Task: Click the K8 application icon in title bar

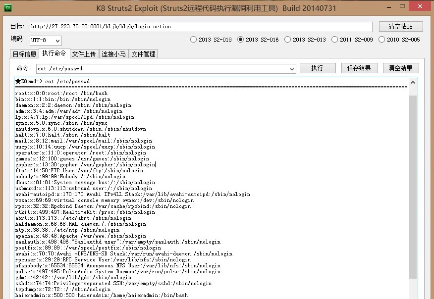Action: pos(8,8)
